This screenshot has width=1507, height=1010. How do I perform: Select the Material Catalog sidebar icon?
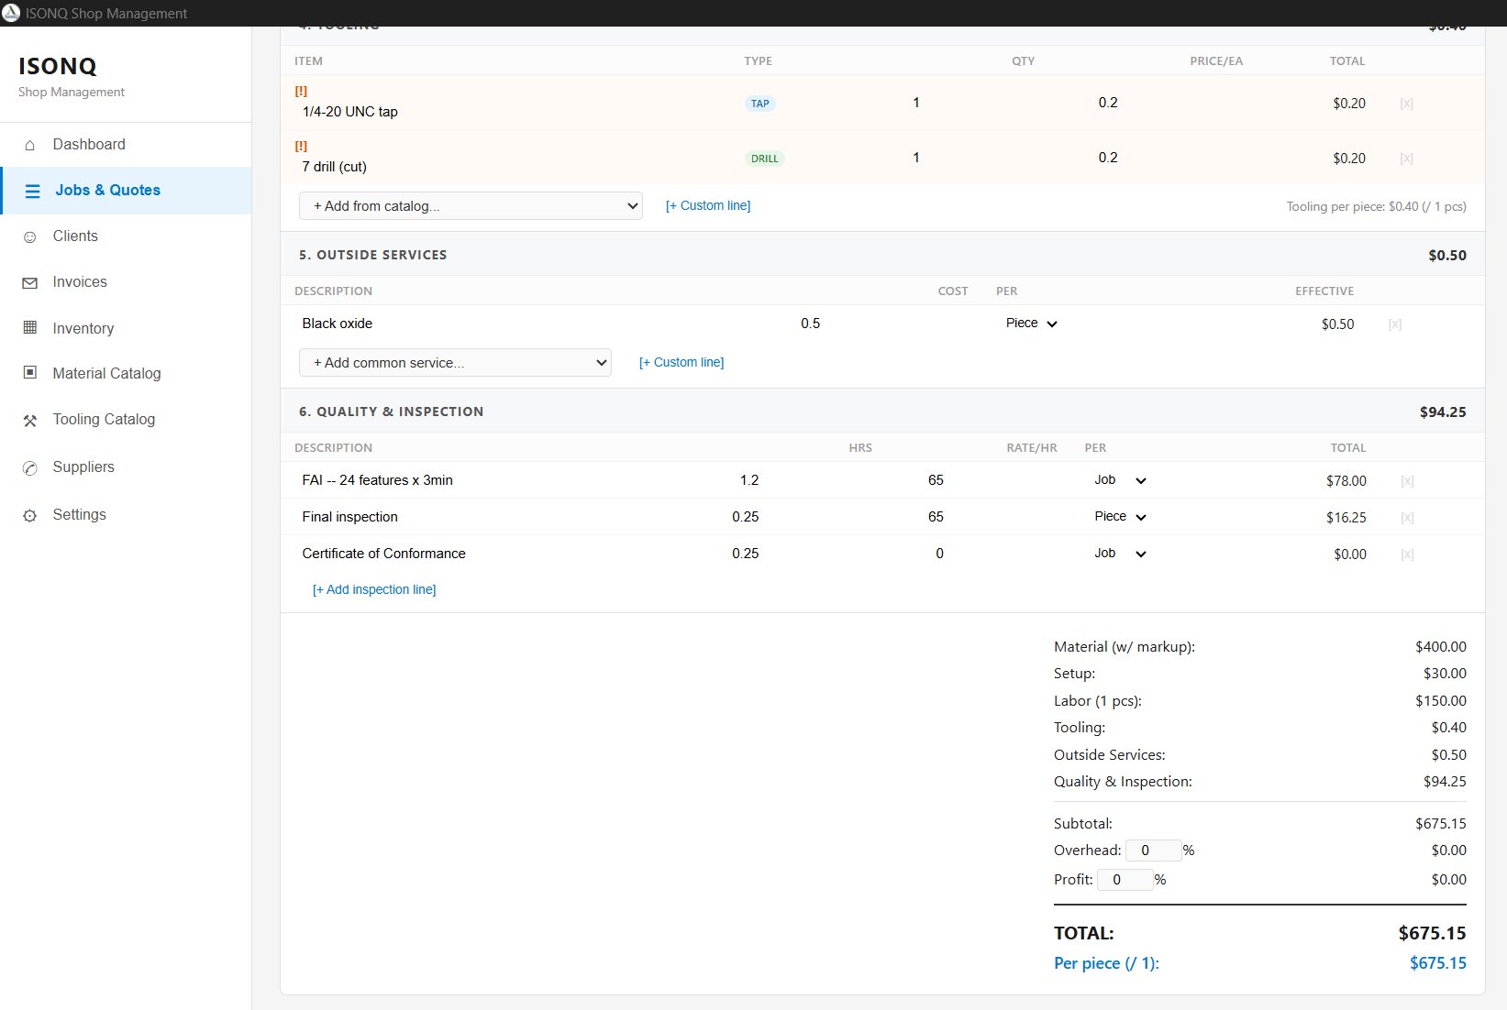click(x=30, y=373)
